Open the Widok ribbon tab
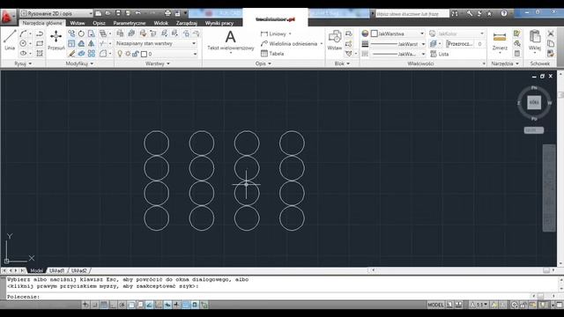The height and width of the screenshot is (317, 564). (160, 23)
